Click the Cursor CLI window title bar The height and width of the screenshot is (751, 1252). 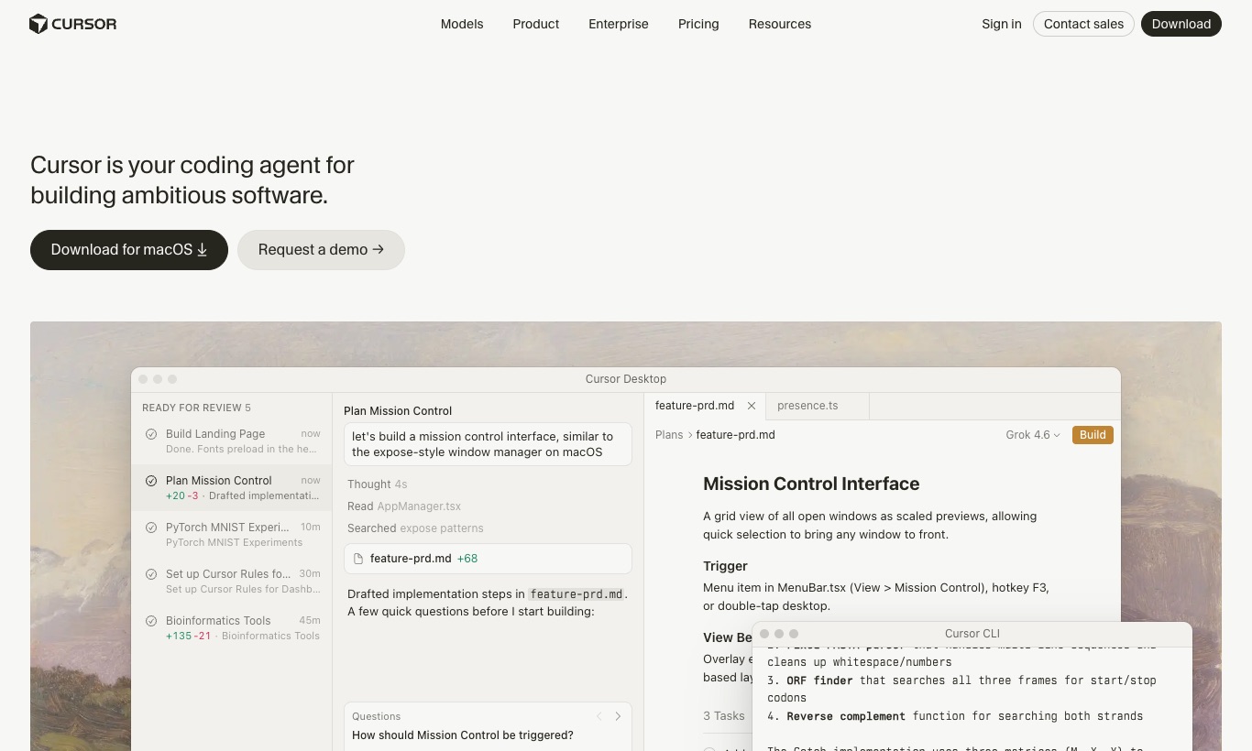tap(972, 634)
